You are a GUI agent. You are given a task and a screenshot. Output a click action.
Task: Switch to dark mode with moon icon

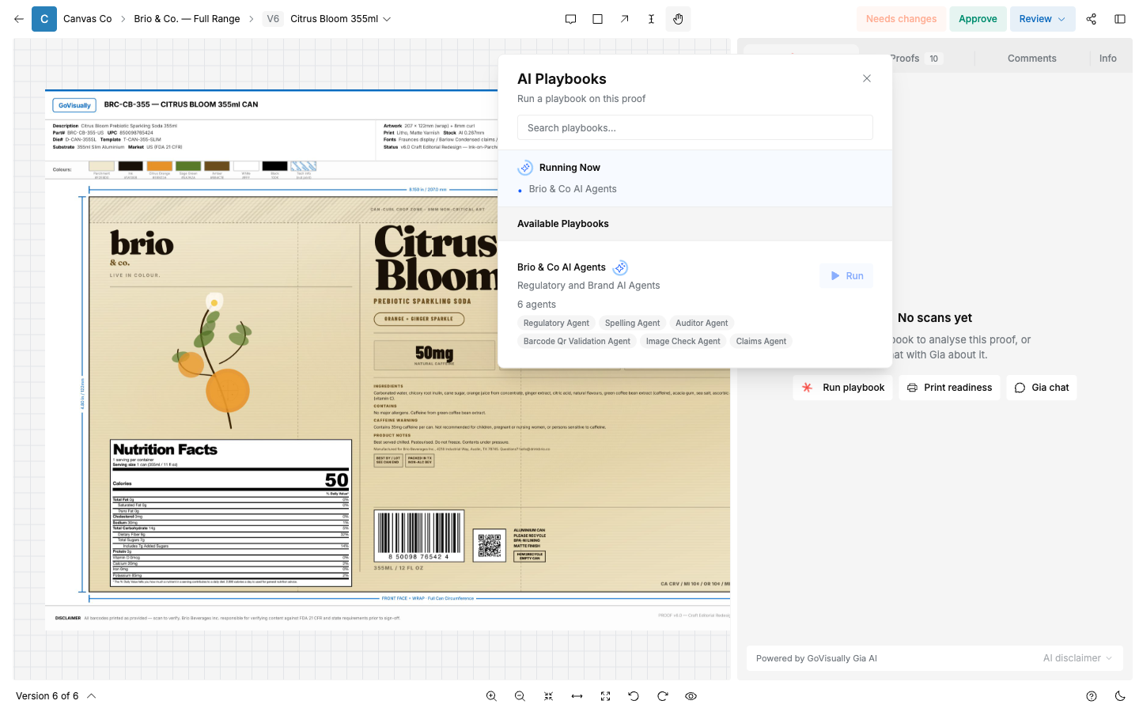click(x=1119, y=696)
